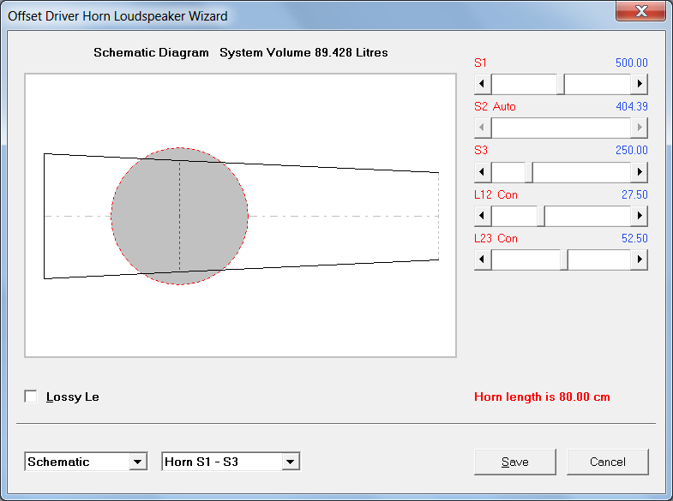The width and height of the screenshot is (673, 501).
Task: Click the L12 Con slider left arrow
Action: tap(483, 216)
